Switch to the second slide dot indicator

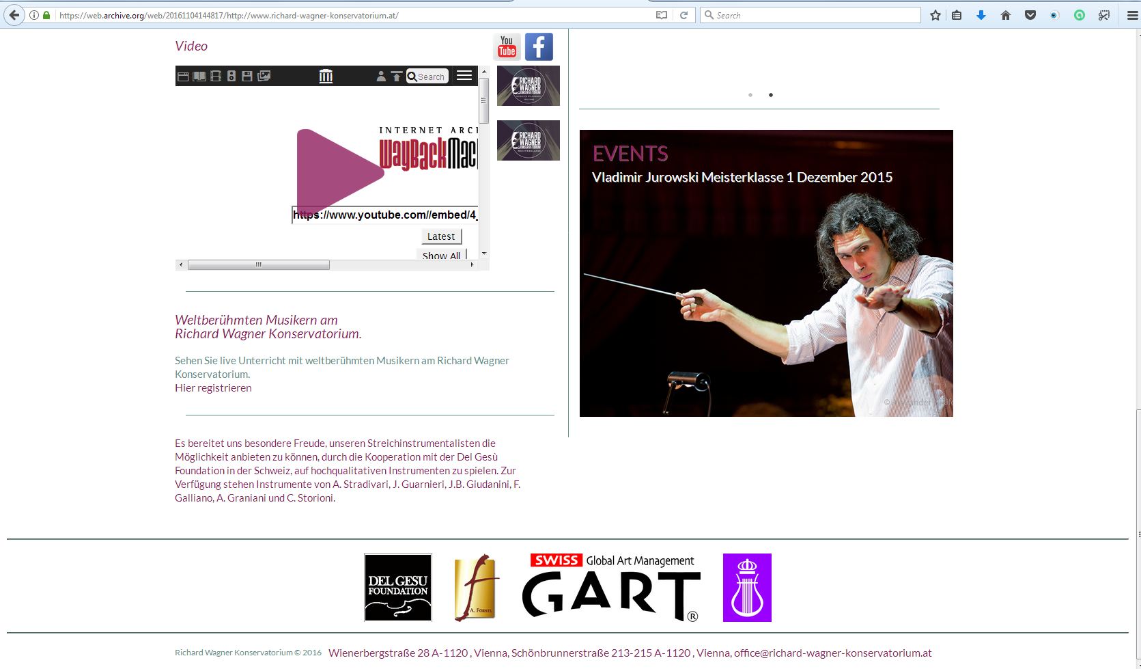[x=771, y=95]
